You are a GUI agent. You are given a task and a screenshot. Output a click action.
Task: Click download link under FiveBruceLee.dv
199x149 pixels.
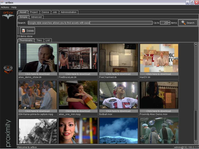(78, 74)
